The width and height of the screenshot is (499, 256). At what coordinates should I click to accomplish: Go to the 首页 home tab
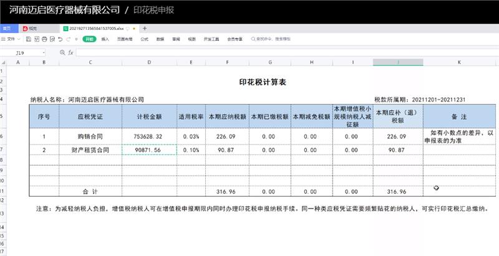(6, 28)
